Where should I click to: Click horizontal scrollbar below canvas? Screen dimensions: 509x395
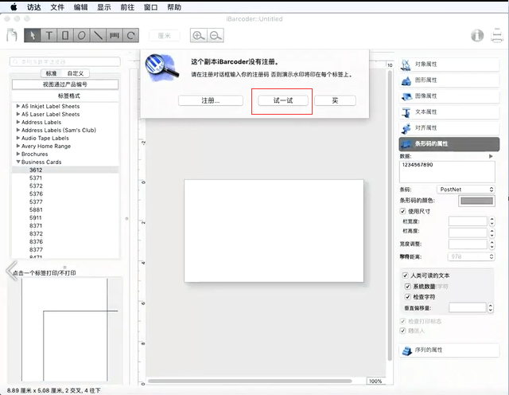pos(250,381)
